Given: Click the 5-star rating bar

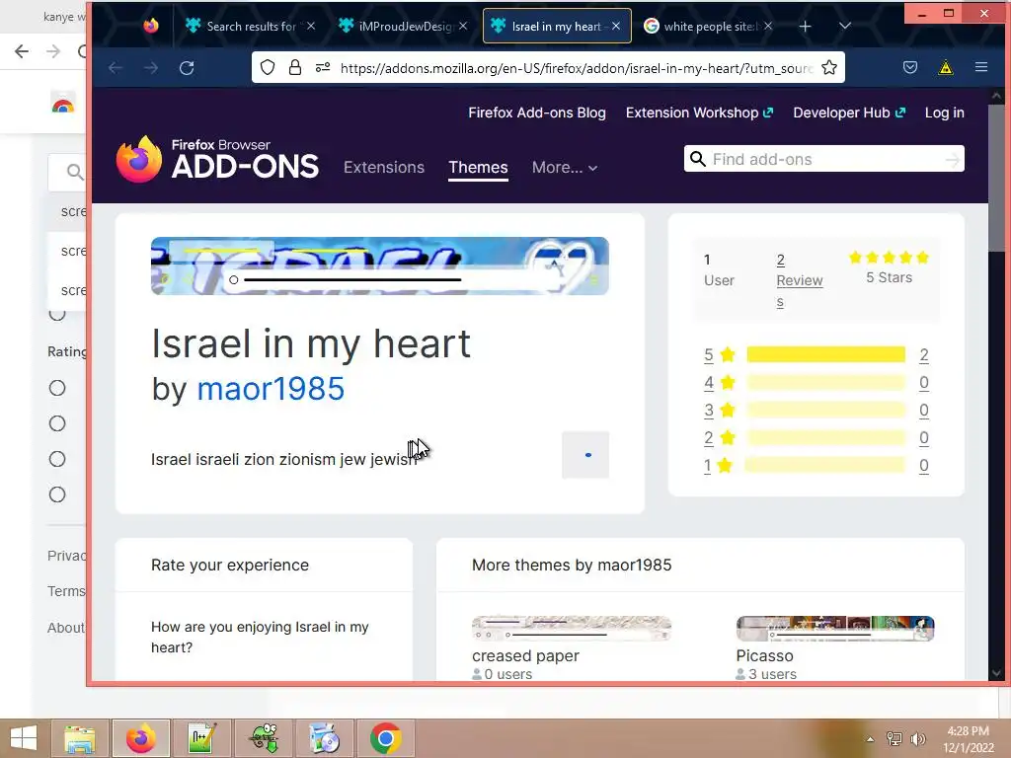Looking at the screenshot, I should (x=825, y=354).
